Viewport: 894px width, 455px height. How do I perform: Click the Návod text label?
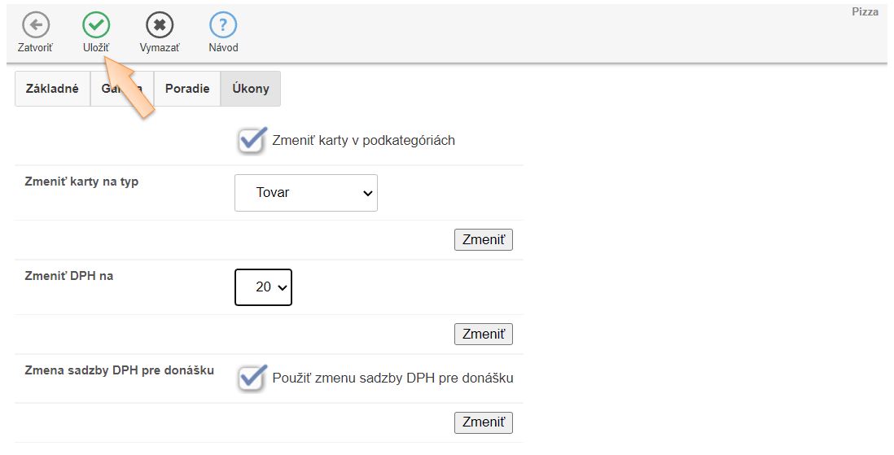coord(223,48)
